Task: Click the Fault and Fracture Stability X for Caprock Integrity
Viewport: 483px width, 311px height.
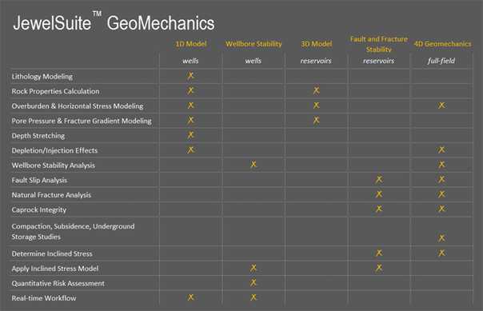Action: pos(378,209)
